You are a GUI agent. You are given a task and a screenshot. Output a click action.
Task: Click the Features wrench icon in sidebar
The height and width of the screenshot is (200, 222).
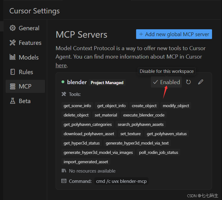(x=12, y=43)
